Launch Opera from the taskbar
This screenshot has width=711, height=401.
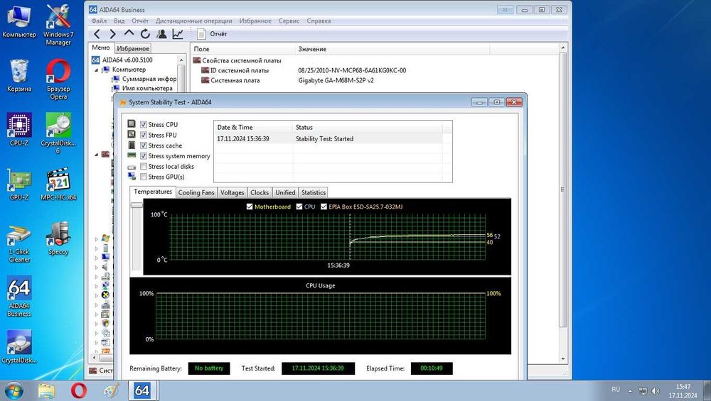[x=79, y=390]
